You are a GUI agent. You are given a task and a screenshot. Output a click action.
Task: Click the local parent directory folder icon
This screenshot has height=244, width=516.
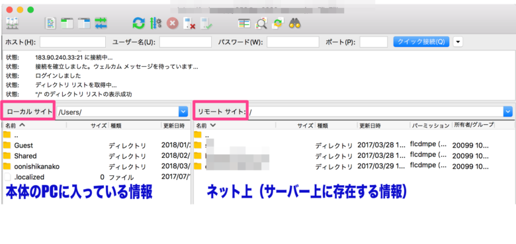click(x=7, y=134)
